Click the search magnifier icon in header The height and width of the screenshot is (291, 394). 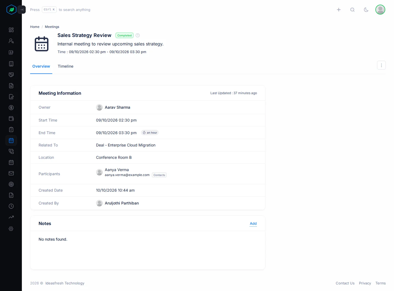(352, 10)
